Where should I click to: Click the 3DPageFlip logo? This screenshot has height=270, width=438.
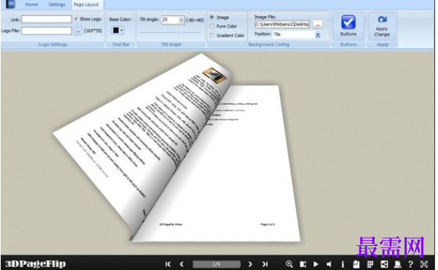[x=36, y=264]
